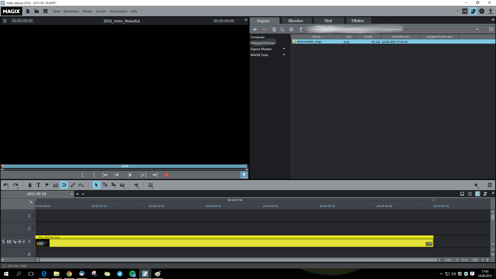Screen dimensions: 496x279
Task: Select the mouse mode arrow for single objects
Action: (96, 185)
